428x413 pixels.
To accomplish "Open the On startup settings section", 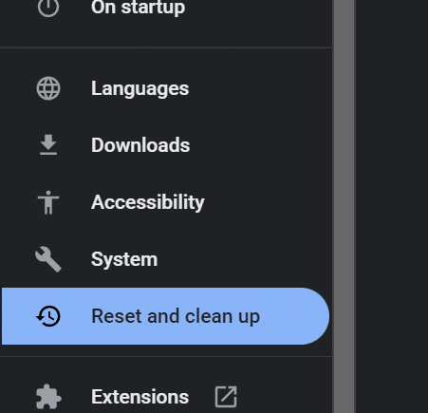I will coord(138,8).
